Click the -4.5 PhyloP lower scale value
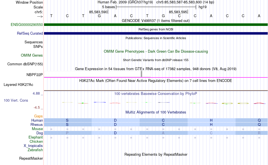 pyautogui.click(x=37, y=108)
